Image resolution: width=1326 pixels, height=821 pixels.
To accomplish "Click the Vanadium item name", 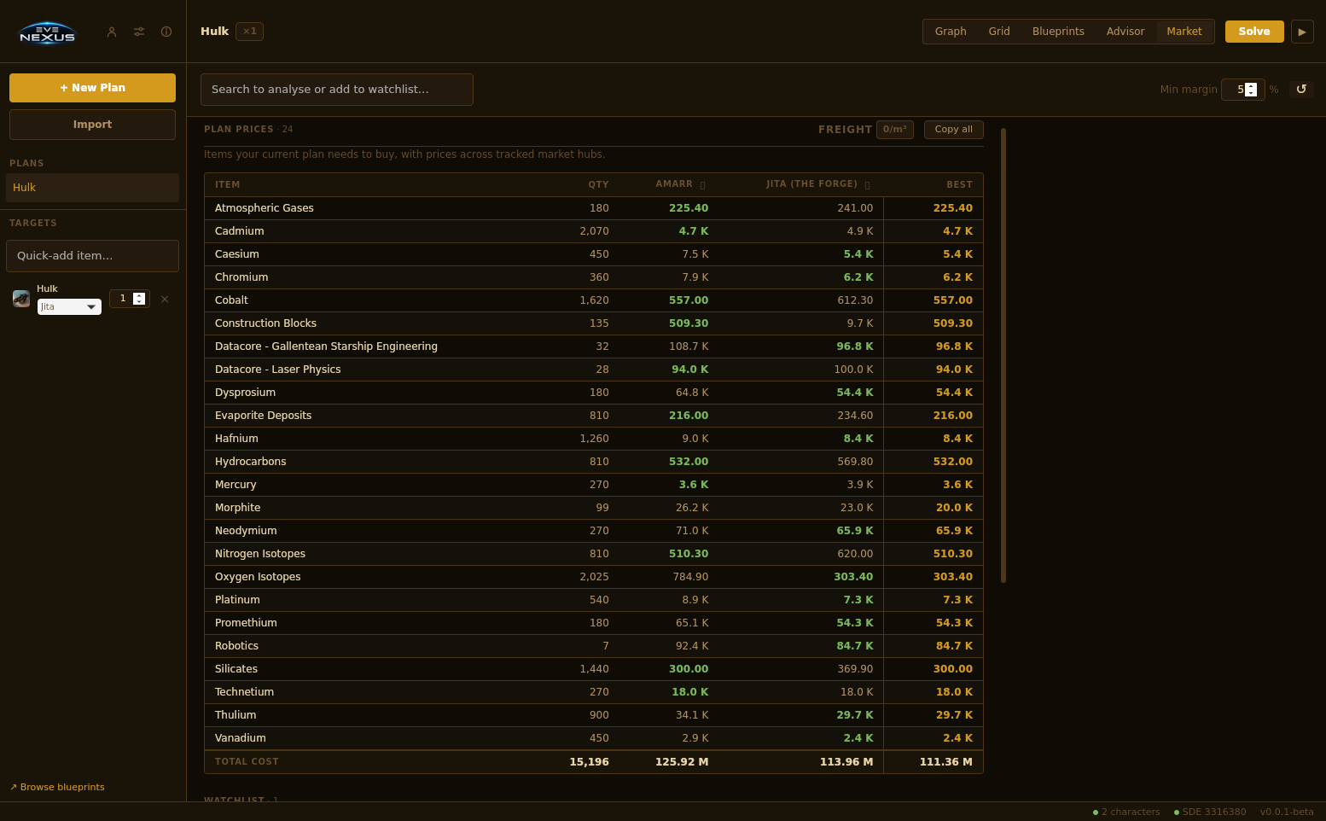I will (241, 738).
